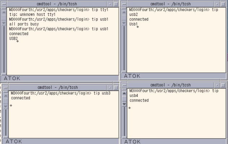This screenshot has height=144, width=228.
Task: Click scroll-down arrow in the USB2 output window
Action: [4, 23]
